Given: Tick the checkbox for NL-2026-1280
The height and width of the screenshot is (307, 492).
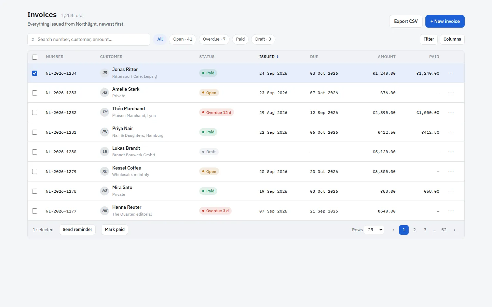Looking at the screenshot, I should [35, 152].
